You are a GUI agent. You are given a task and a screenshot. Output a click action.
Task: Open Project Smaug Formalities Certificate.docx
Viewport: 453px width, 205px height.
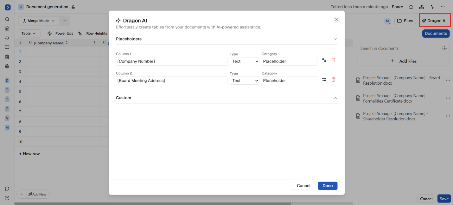[x=396, y=98]
